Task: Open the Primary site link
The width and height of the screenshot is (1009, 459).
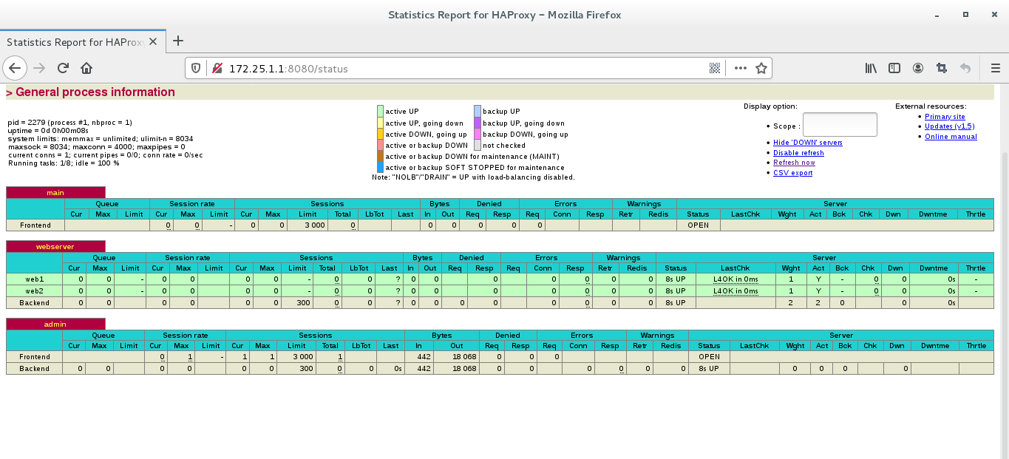Action: pos(945,117)
